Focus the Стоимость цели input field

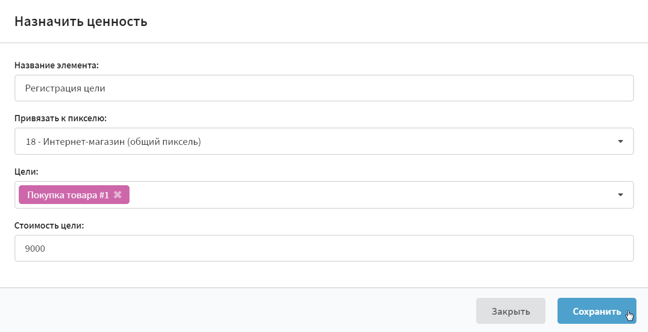324,248
